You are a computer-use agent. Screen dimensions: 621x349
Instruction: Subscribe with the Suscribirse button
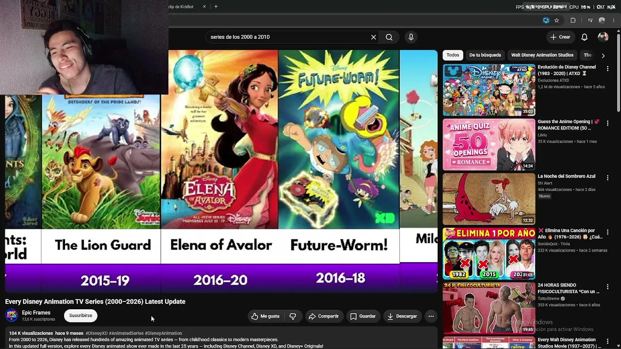(81, 316)
